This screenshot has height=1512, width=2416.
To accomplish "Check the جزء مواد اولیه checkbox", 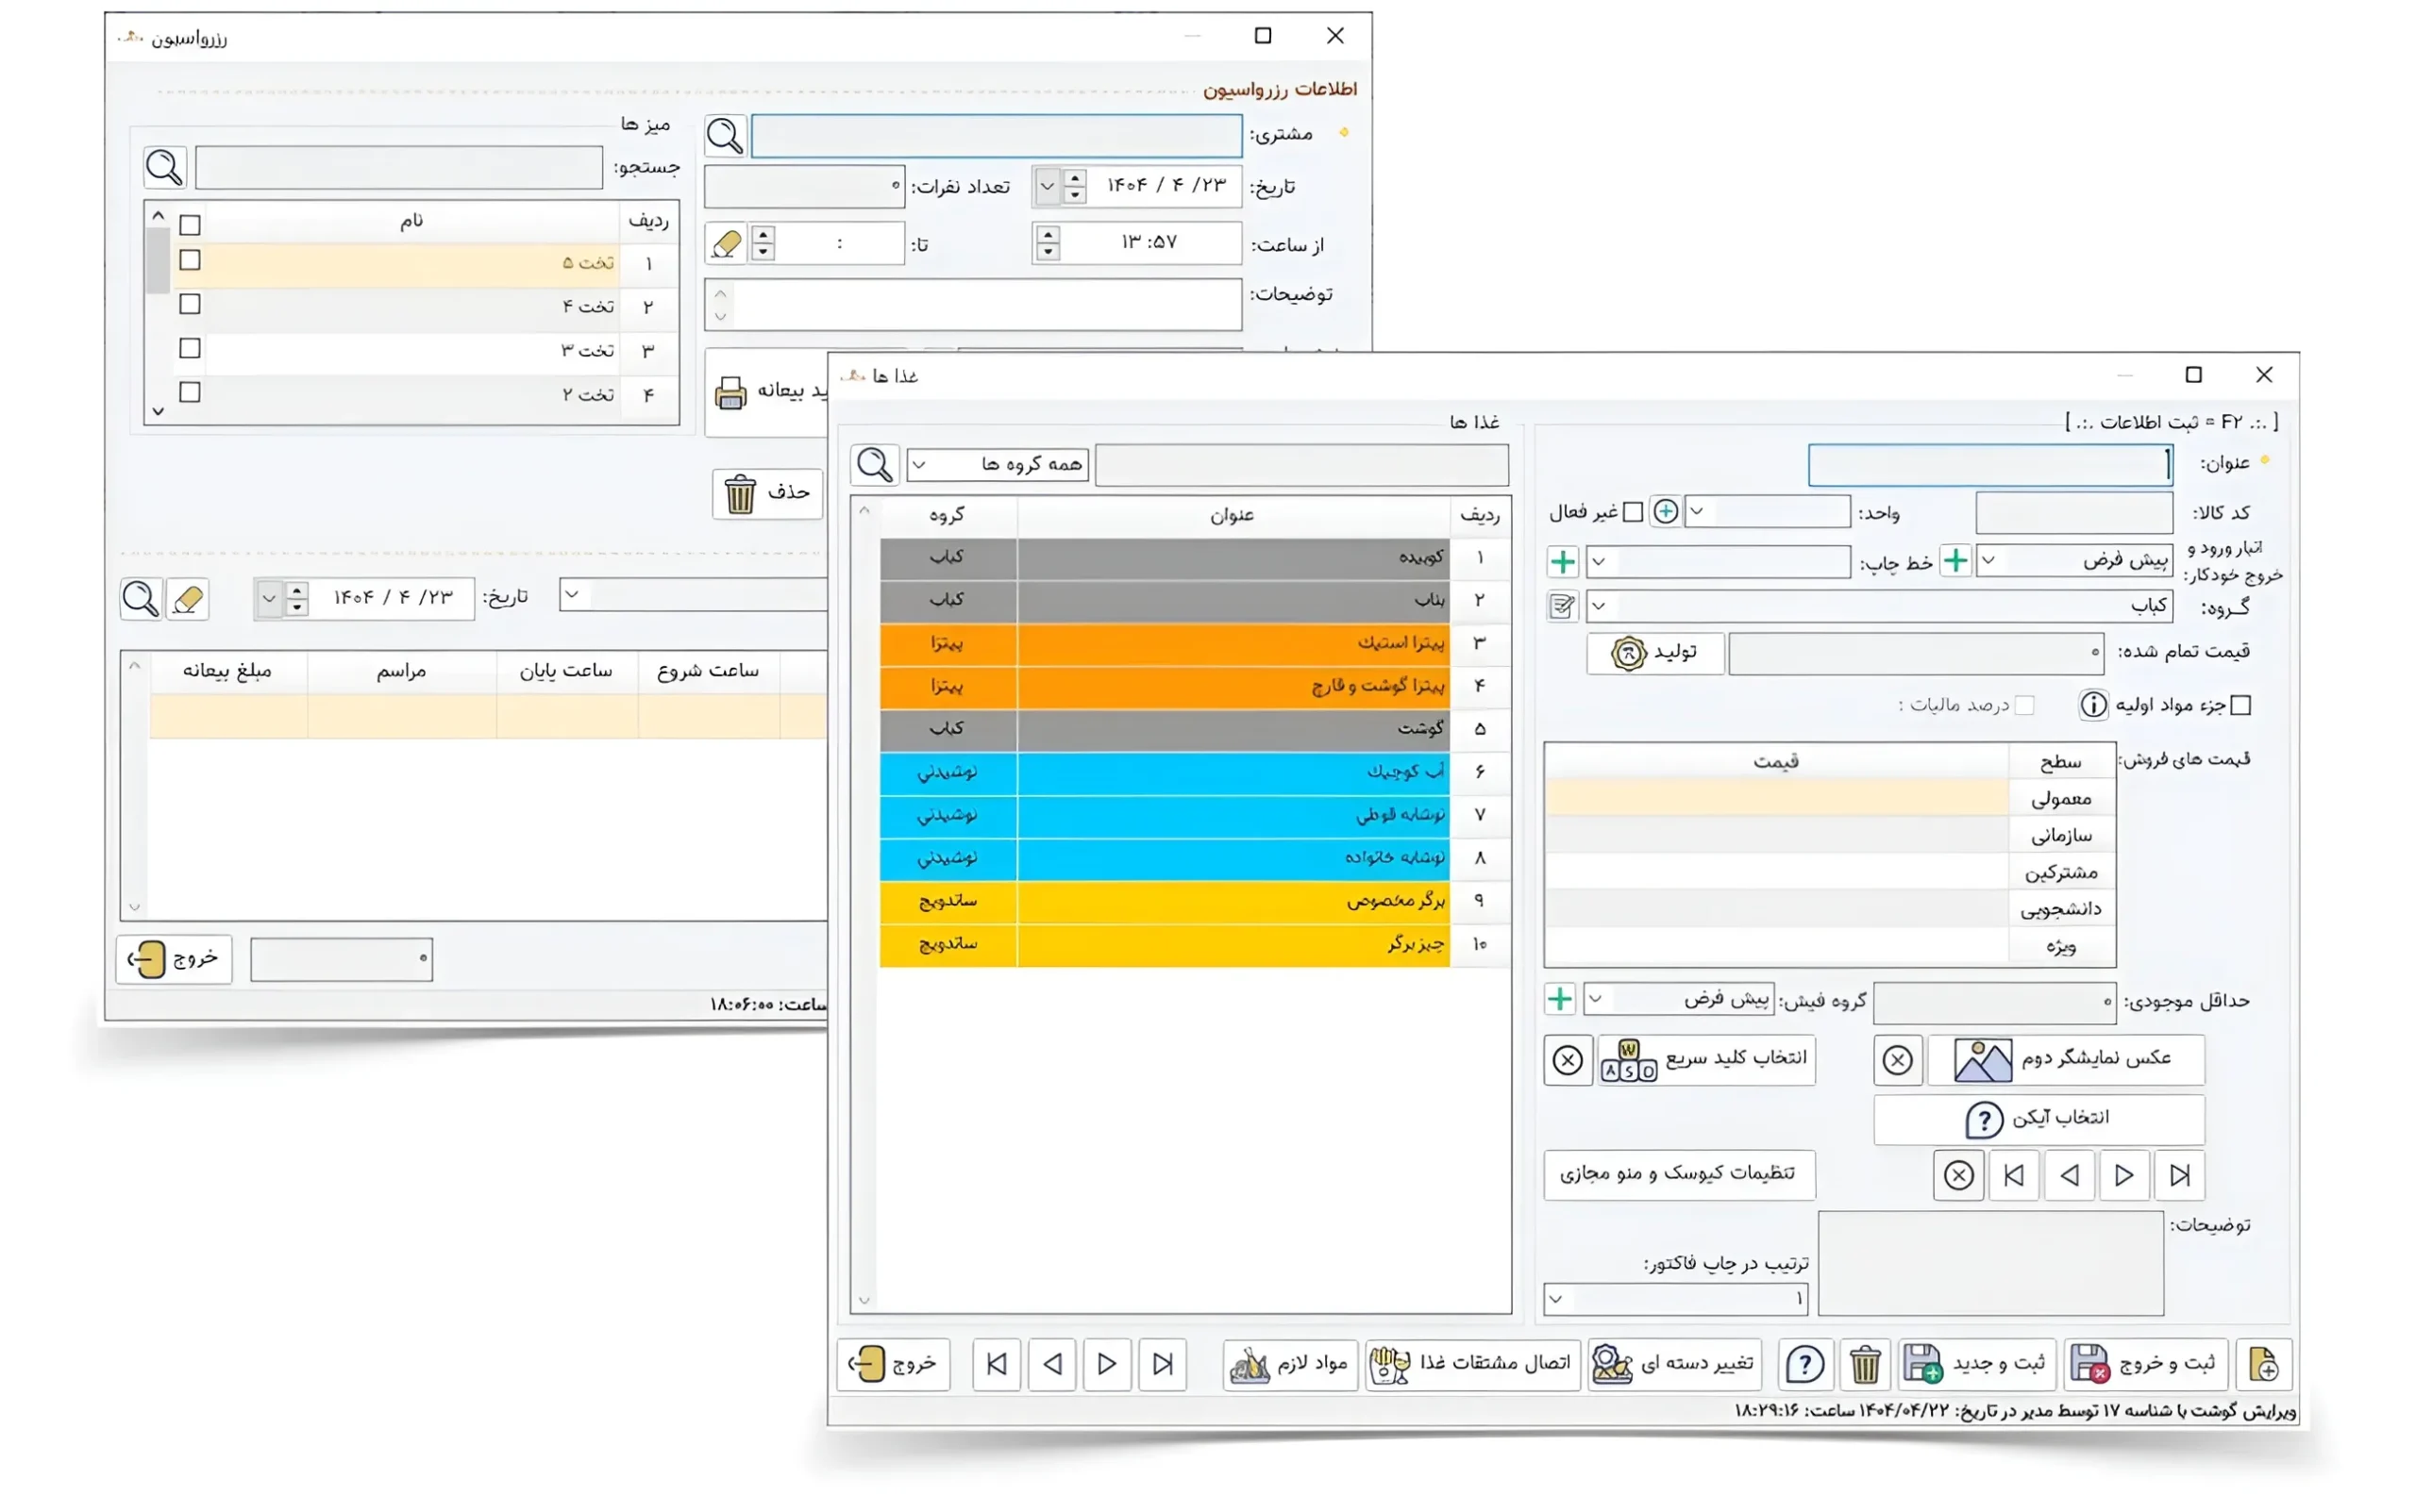I will [x=2240, y=706].
